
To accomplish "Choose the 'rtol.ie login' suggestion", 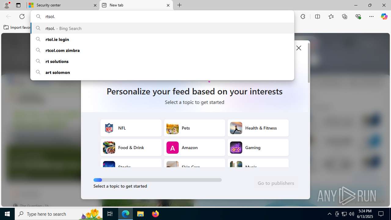I will coord(162,39).
